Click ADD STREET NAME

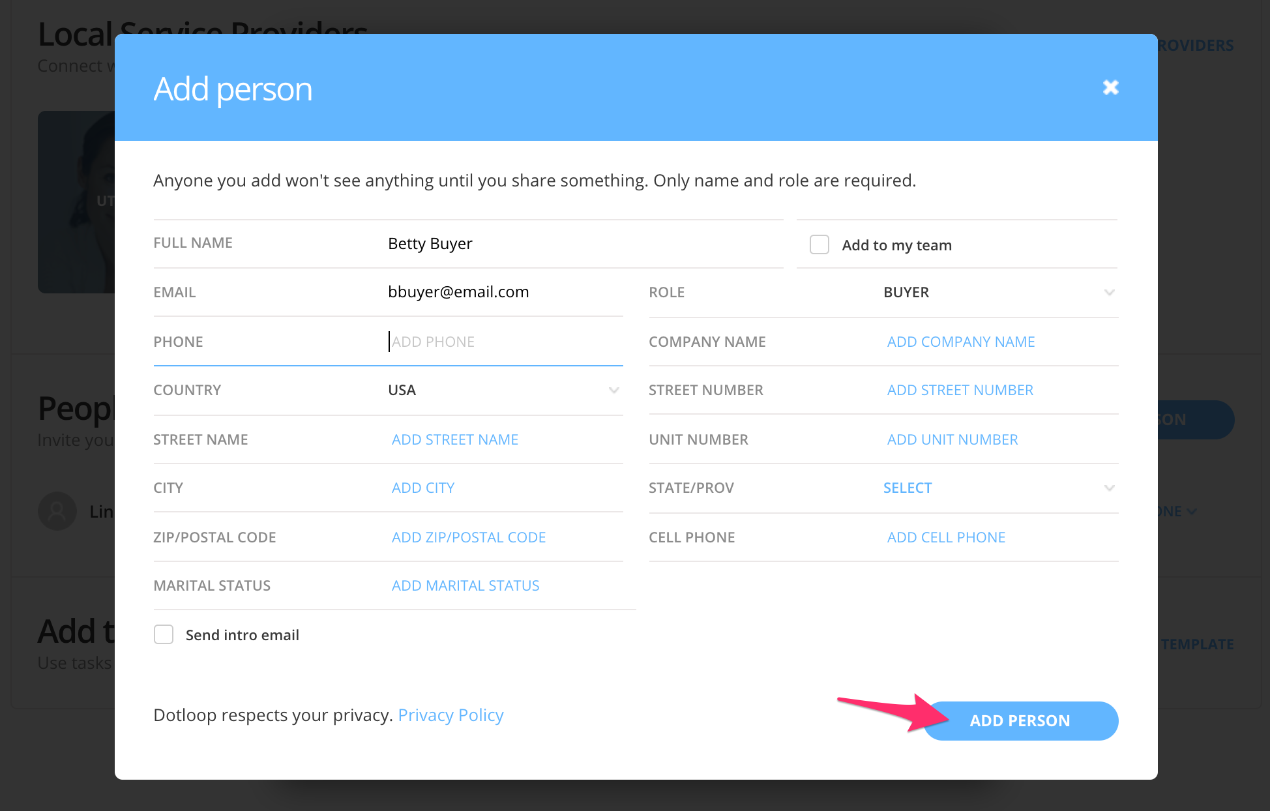pyautogui.click(x=454, y=439)
